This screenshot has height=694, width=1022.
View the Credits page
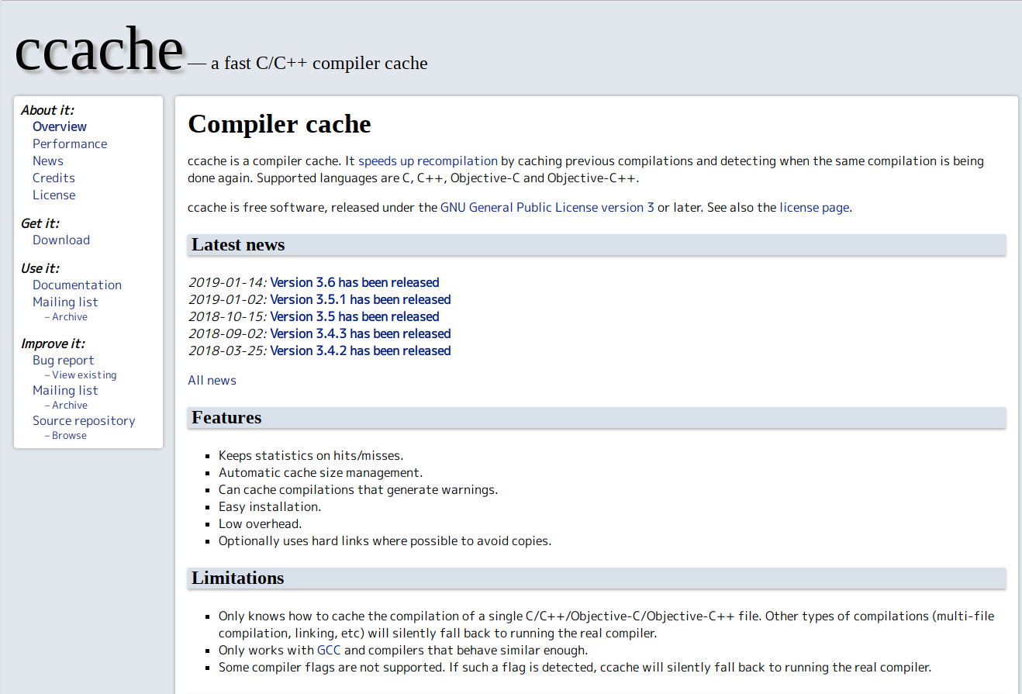click(54, 178)
